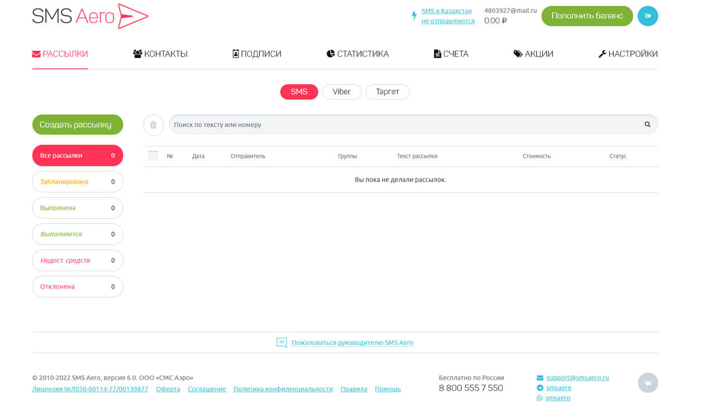Toggle the select-all checkbox in table header
This screenshot has width=726, height=408.
153,156
